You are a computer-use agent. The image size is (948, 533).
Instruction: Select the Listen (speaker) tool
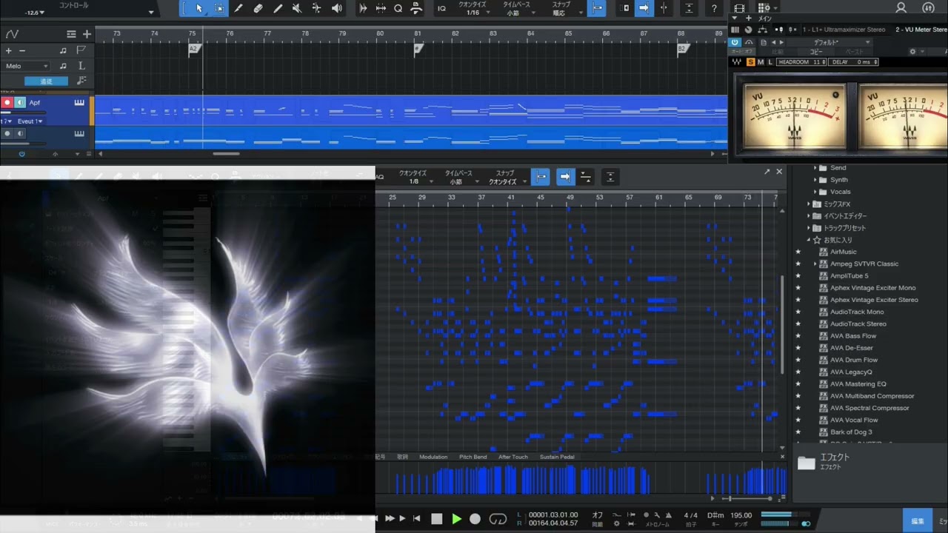(x=337, y=8)
